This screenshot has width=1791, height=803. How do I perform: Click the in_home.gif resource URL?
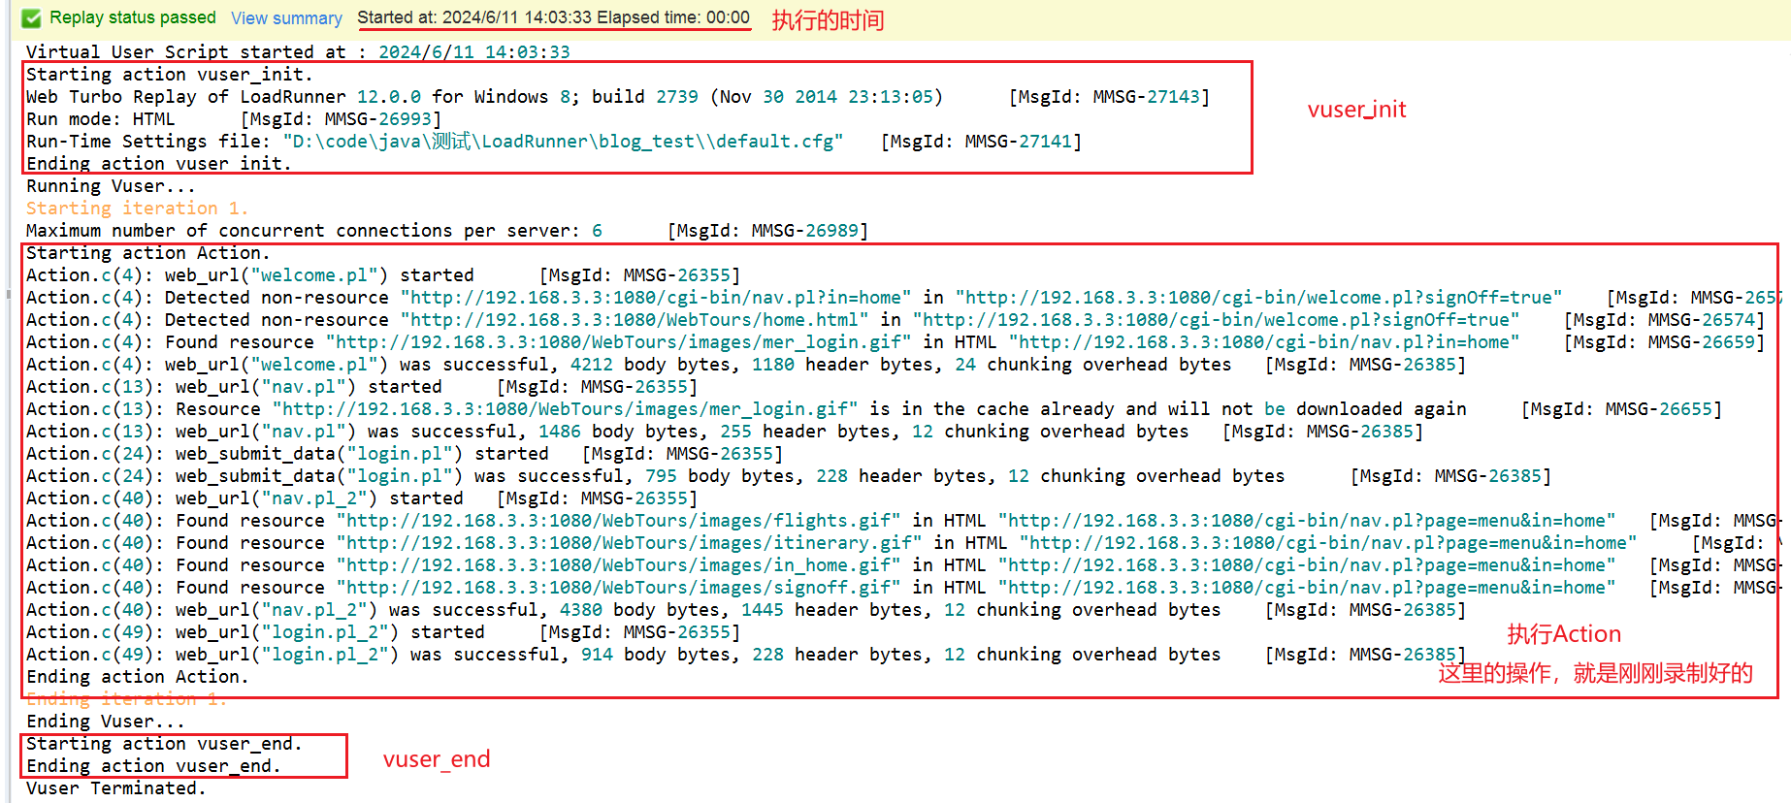coord(619,564)
